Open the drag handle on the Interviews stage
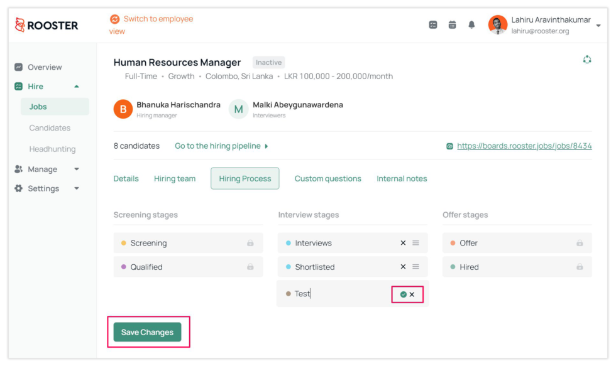This screenshot has height=366, width=616. point(417,242)
